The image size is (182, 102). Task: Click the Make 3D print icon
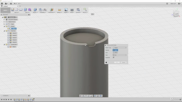click(x=72, y=10)
